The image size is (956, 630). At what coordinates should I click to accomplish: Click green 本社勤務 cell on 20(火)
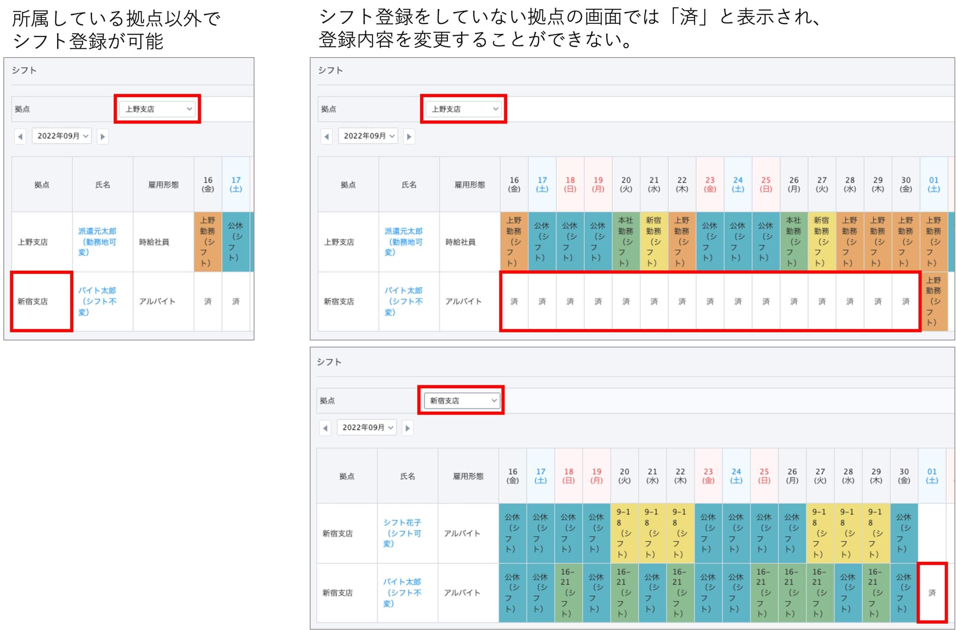(626, 242)
